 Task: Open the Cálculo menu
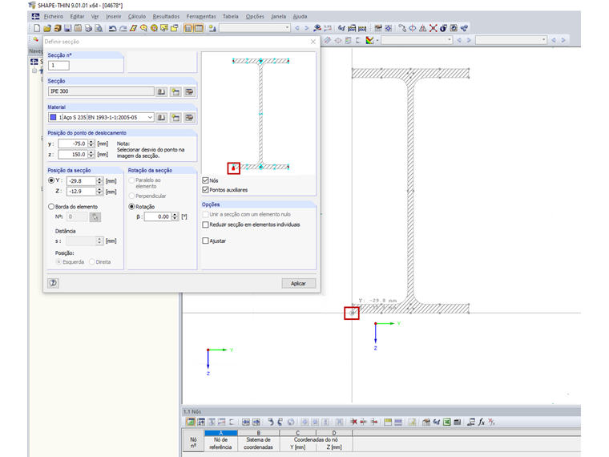[x=137, y=16]
